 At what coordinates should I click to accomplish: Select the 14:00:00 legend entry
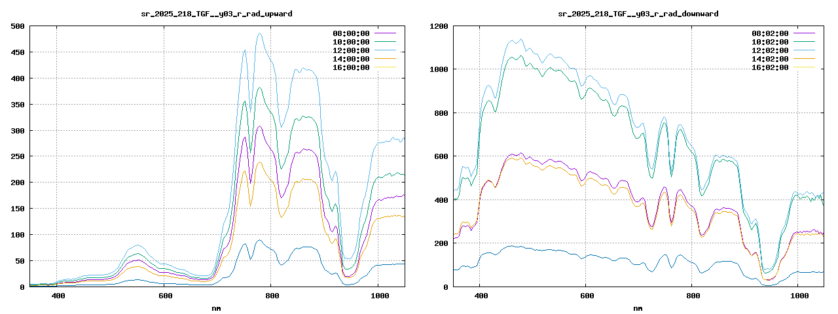(365, 58)
